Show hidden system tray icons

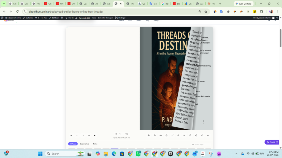click(236, 154)
